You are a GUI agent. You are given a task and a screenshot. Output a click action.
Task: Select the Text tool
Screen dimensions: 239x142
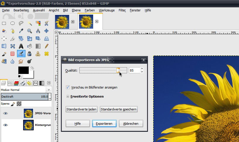click(x=21, y=46)
